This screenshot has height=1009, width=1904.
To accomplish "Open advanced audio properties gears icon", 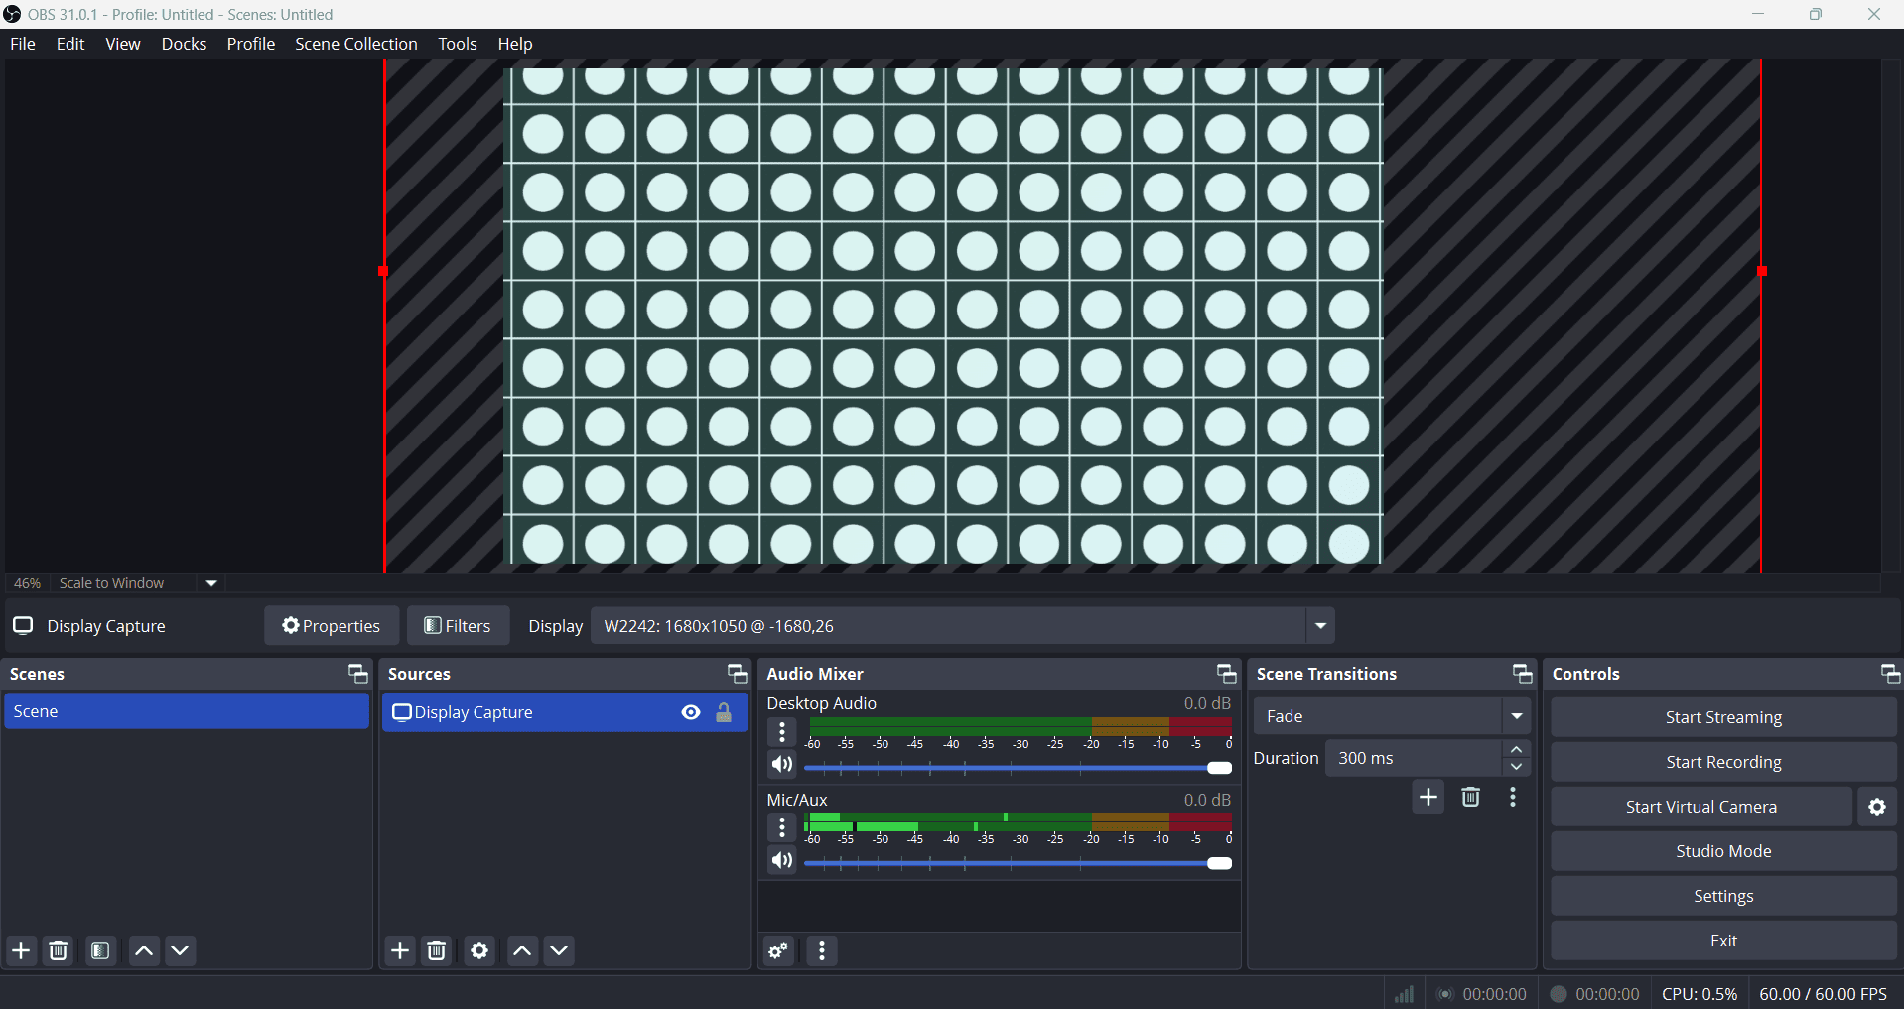I will [x=779, y=950].
